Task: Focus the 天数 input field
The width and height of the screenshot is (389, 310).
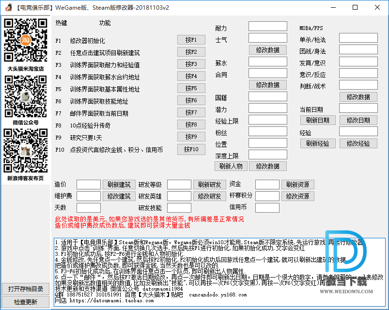Action: click(x=89, y=208)
